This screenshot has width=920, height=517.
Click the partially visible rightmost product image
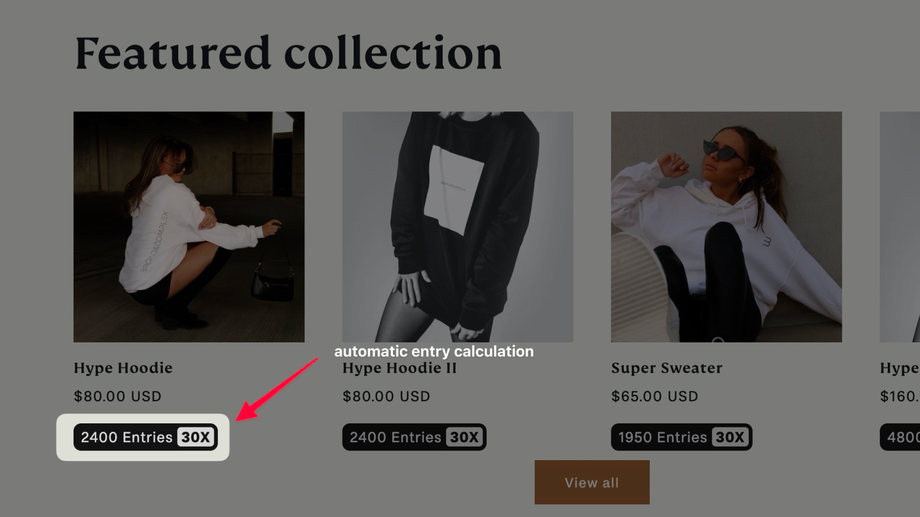coord(900,227)
